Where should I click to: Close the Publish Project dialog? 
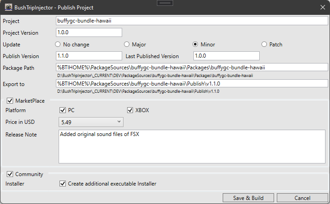coord(323,7)
